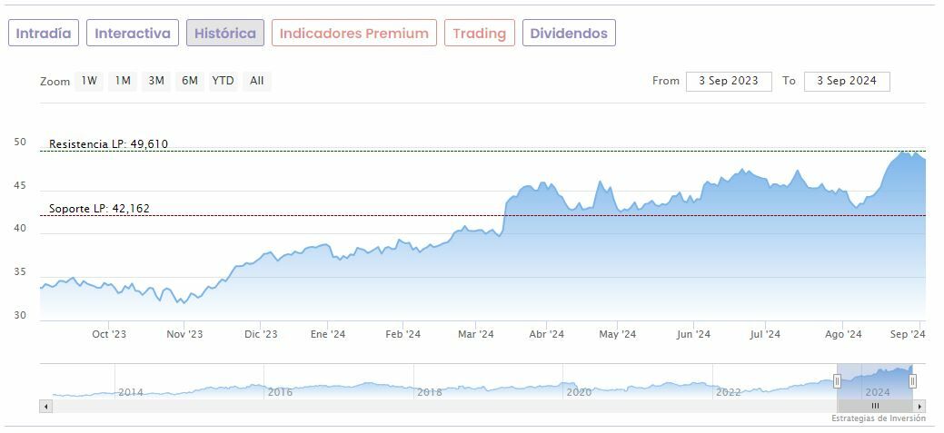The height and width of the screenshot is (433, 944).
Task: Switch to the Interactiva tab
Action: (x=133, y=34)
